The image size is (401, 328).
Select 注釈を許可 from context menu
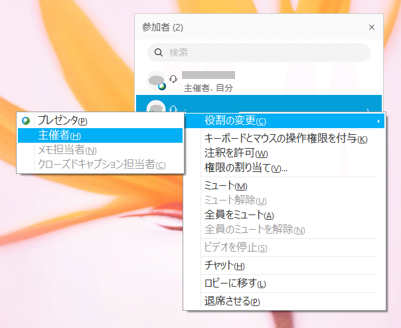(x=284, y=153)
